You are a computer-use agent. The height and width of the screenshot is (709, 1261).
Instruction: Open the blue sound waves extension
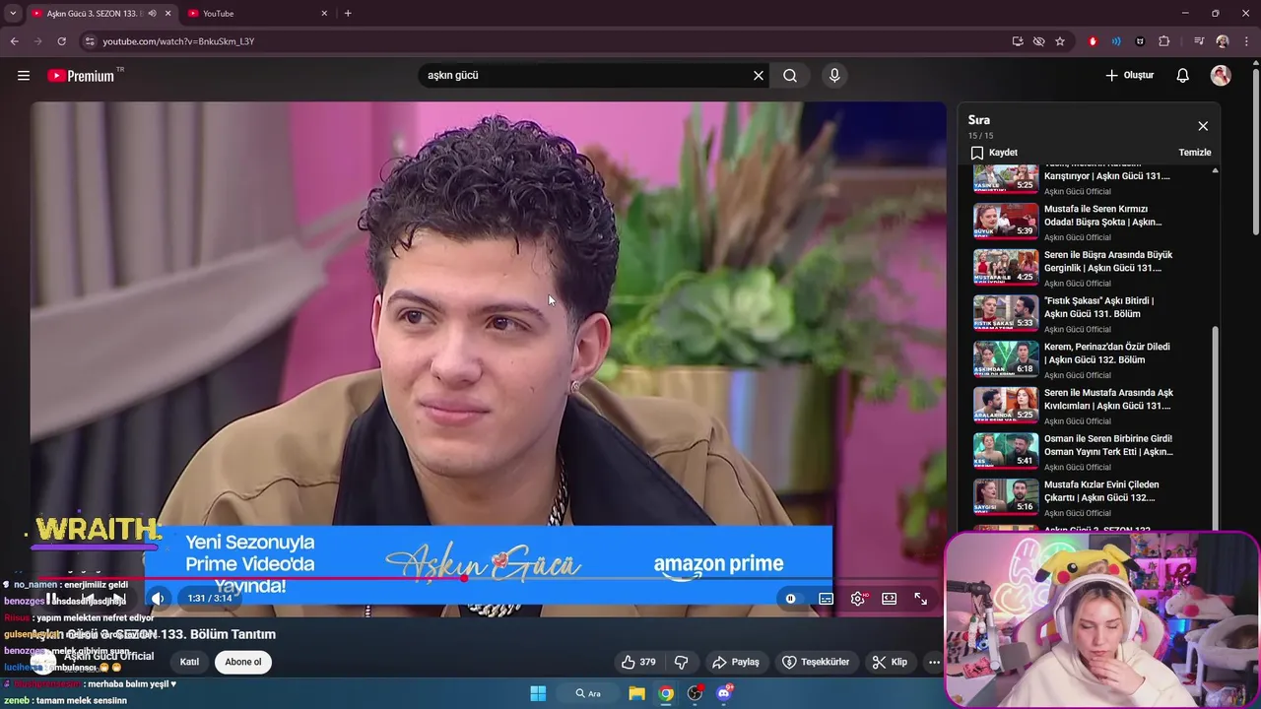[1116, 41]
